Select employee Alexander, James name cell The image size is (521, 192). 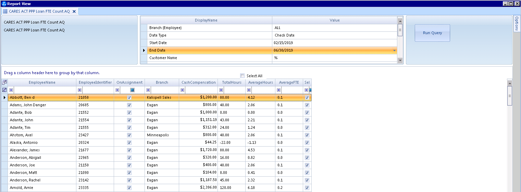(42, 150)
